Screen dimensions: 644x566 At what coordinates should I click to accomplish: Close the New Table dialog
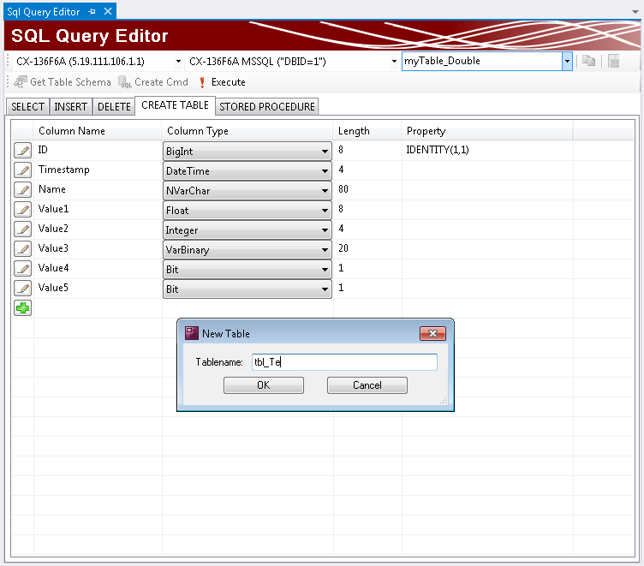pyautogui.click(x=432, y=334)
